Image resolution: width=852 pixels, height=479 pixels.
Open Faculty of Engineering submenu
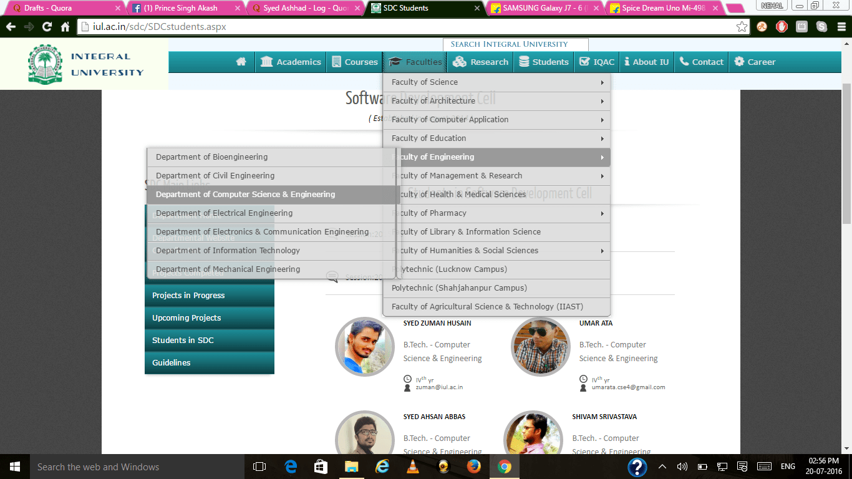[x=496, y=157]
